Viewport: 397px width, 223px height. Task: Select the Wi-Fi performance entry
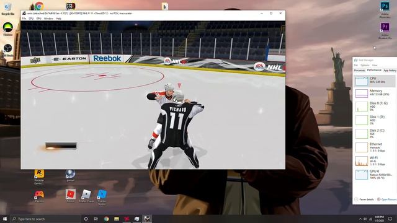tap(375, 161)
